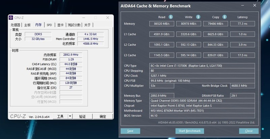
Task: Close the CPU-Z window
Action: pyautogui.click(x=108, y=18)
